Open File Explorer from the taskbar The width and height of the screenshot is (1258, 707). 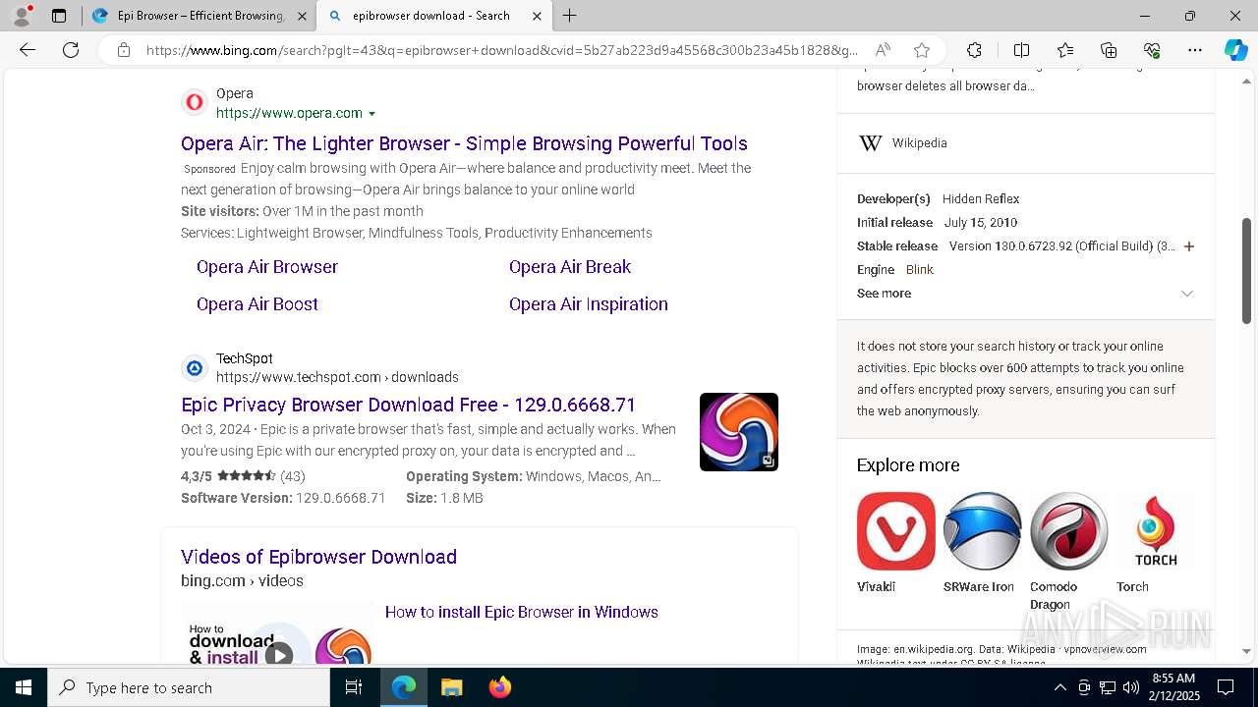point(452,687)
